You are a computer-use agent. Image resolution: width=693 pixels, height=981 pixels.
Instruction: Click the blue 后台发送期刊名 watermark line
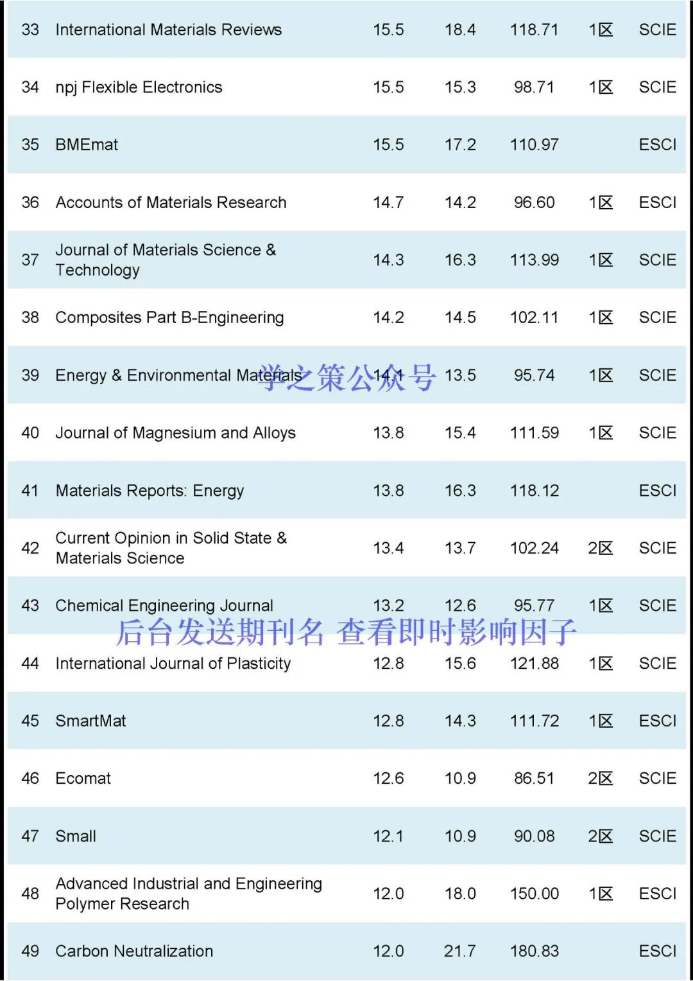(346, 632)
